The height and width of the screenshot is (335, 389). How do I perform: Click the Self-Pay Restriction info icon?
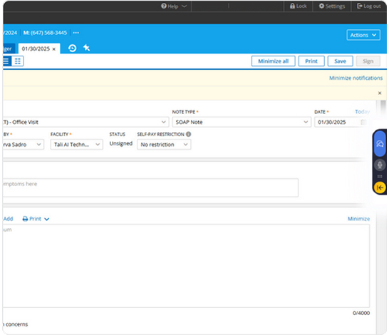coord(189,134)
